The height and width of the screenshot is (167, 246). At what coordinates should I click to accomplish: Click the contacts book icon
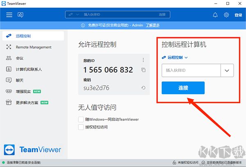[9, 69]
